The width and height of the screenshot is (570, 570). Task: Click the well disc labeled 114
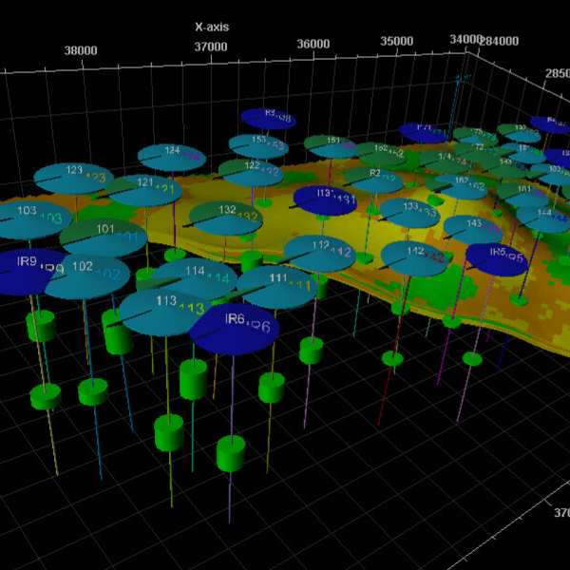pos(195,278)
